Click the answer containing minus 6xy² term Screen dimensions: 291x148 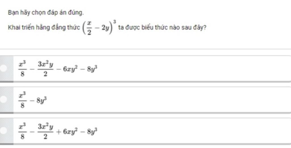point(142,69)
